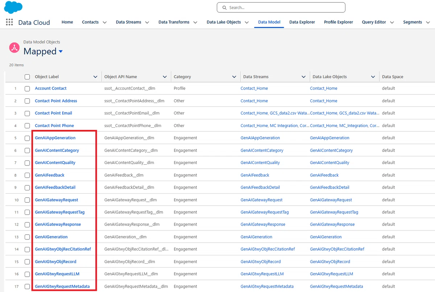Open the Account Contact object link
435x292 pixels.
[x=51, y=88]
